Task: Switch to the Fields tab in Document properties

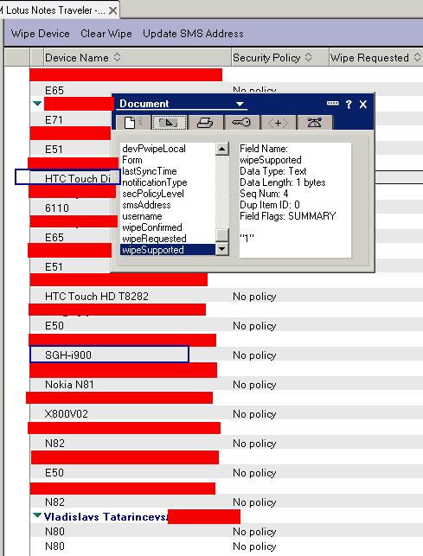Action: 170,123
